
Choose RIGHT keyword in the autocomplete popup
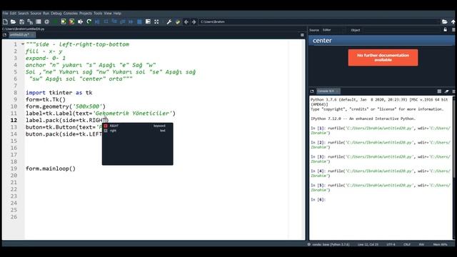click(x=138, y=126)
